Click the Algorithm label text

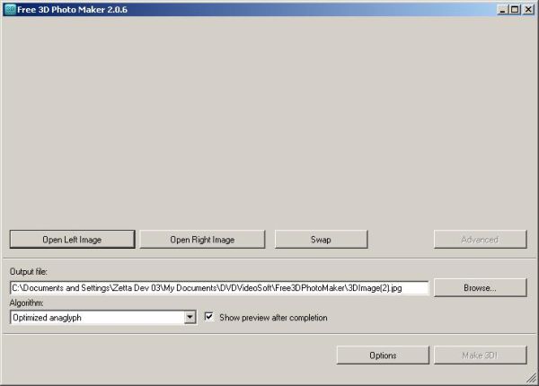27,303
